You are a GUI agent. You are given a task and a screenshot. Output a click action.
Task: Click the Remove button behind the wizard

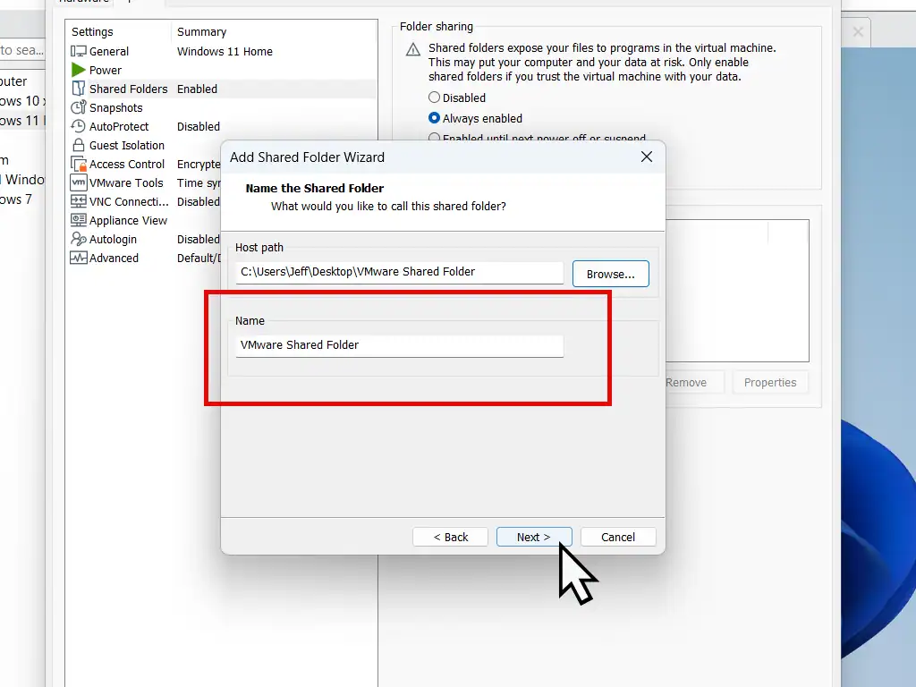pyautogui.click(x=694, y=383)
